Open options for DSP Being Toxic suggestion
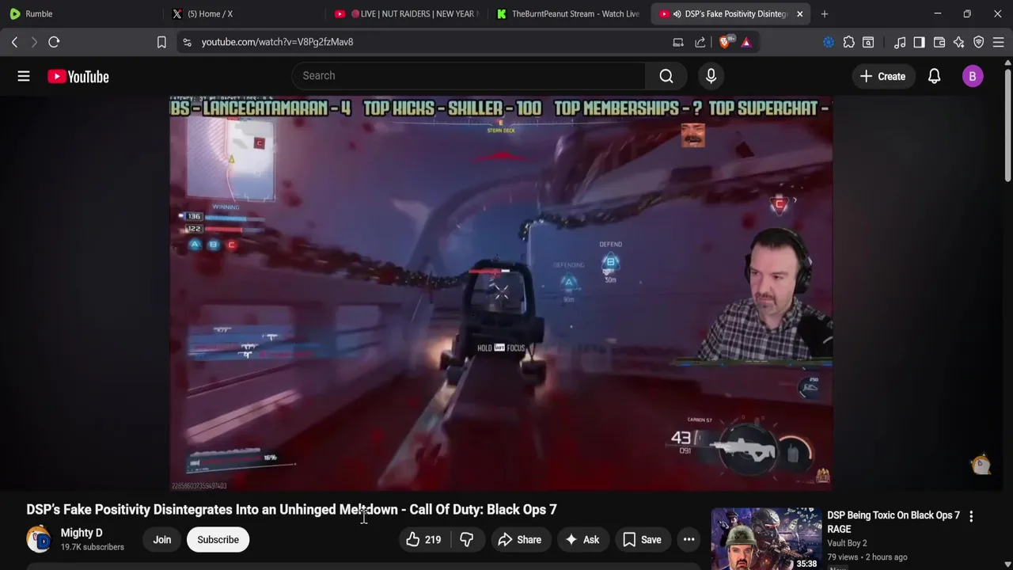 click(x=971, y=516)
